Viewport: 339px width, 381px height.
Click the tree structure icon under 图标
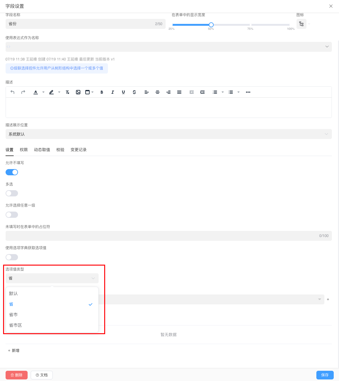click(301, 24)
